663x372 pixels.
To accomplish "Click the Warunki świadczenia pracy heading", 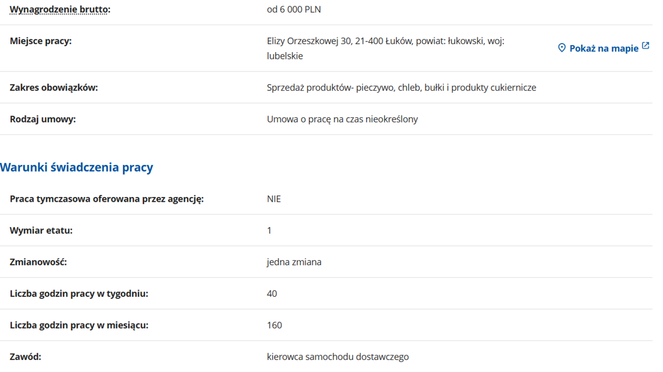I will (77, 168).
